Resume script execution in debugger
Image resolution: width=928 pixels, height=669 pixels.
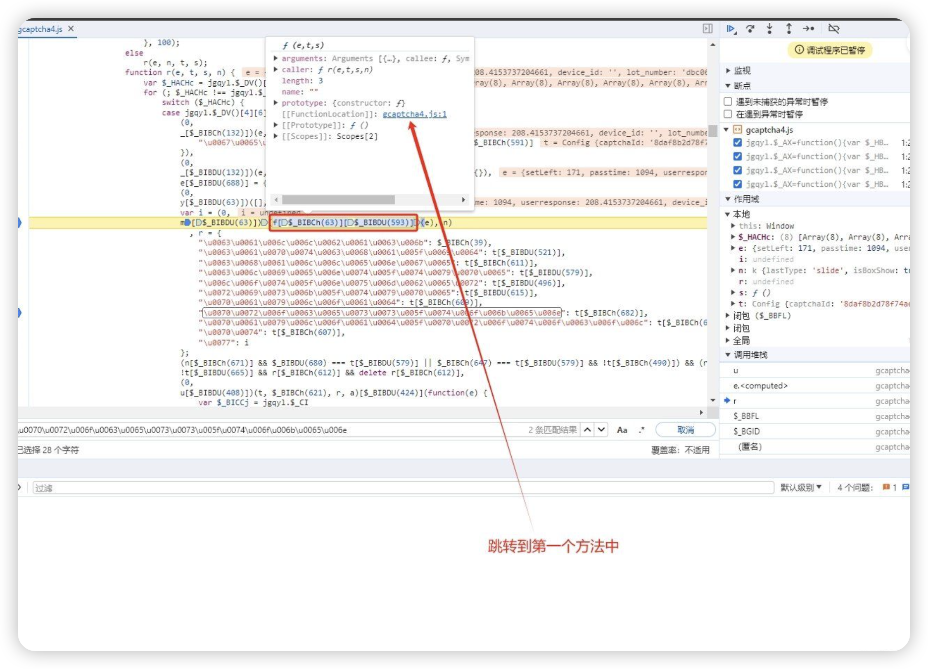731,29
